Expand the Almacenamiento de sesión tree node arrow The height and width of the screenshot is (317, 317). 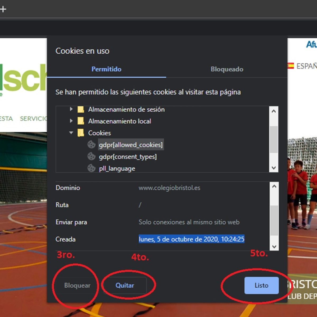pyautogui.click(x=71, y=109)
